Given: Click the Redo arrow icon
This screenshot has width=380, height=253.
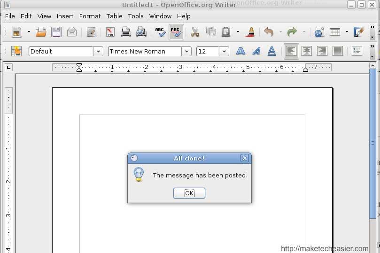Looking at the screenshot, I should pos(292,32).
